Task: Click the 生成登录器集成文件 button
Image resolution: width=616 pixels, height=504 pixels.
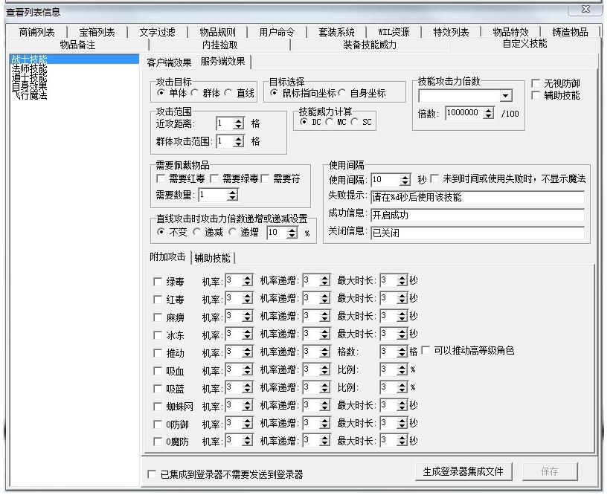Action: 463,471
